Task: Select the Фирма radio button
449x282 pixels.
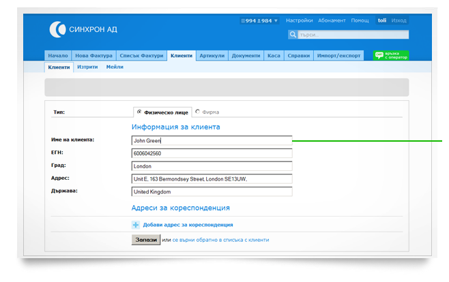Action: pyautogui.click(x=198, y=112)
